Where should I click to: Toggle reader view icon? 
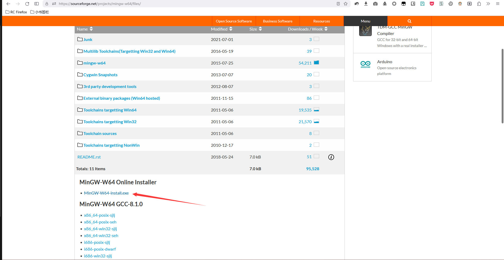[x=338, y=4]
